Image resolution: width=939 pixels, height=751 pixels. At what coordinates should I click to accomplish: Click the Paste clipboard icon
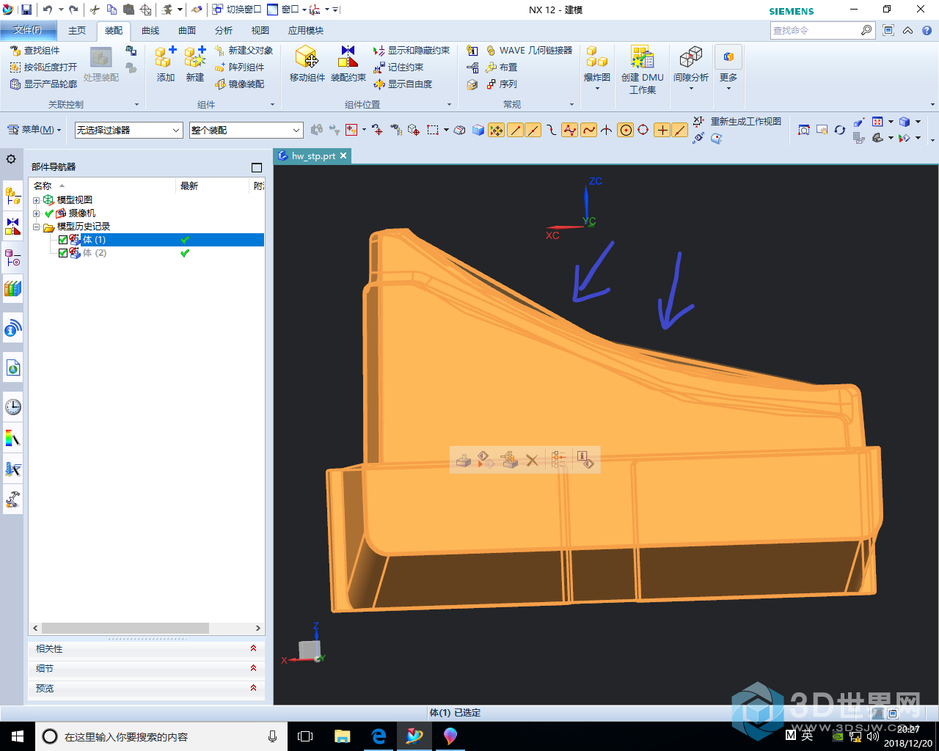point(128,10)
